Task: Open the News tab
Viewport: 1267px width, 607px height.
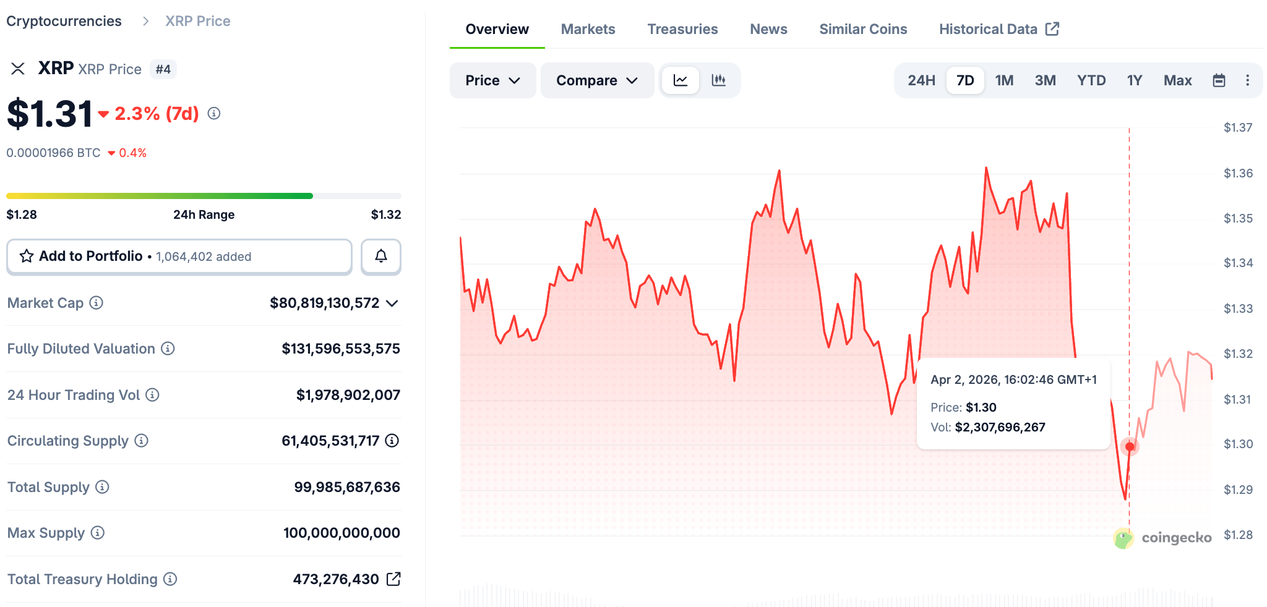Action: coord(768,29)
